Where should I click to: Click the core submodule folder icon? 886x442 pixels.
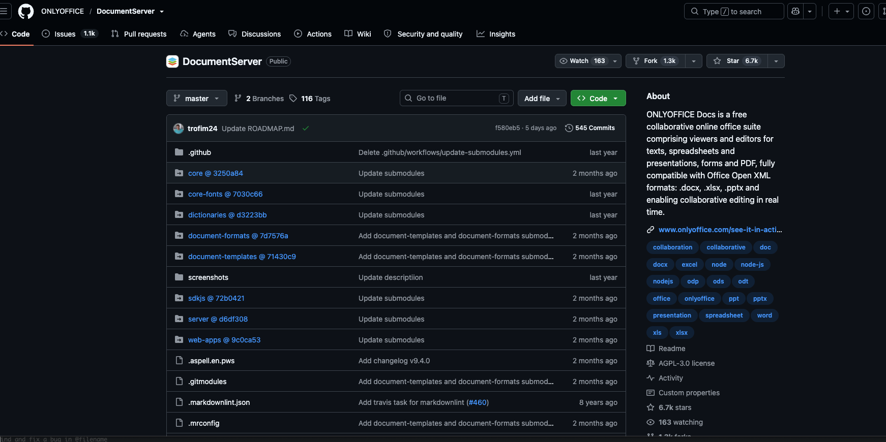tap(179, 173)
